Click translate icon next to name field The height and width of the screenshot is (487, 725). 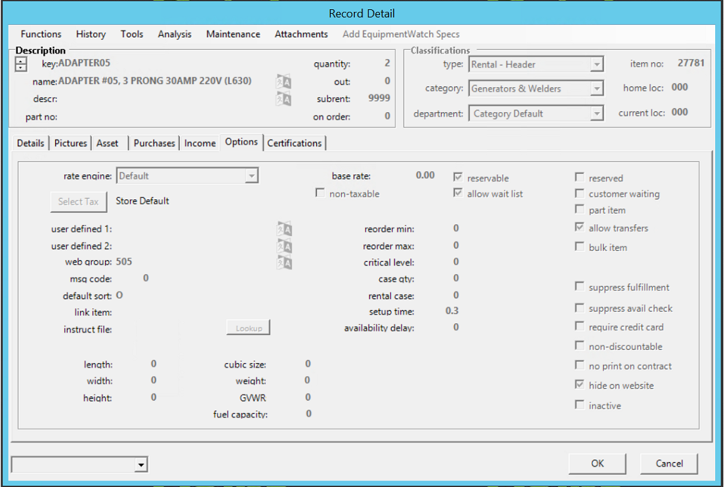(283, 82)
